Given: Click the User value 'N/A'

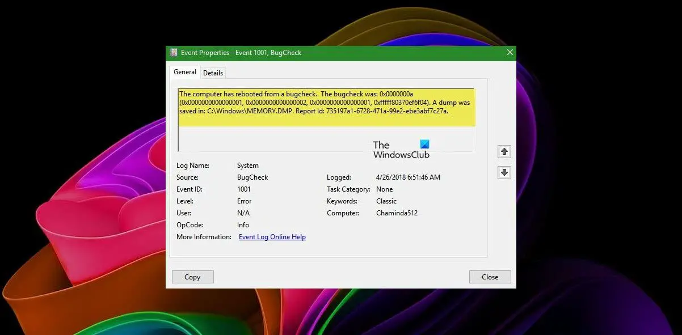Looking at the screenshot, I should pos(243,213).
